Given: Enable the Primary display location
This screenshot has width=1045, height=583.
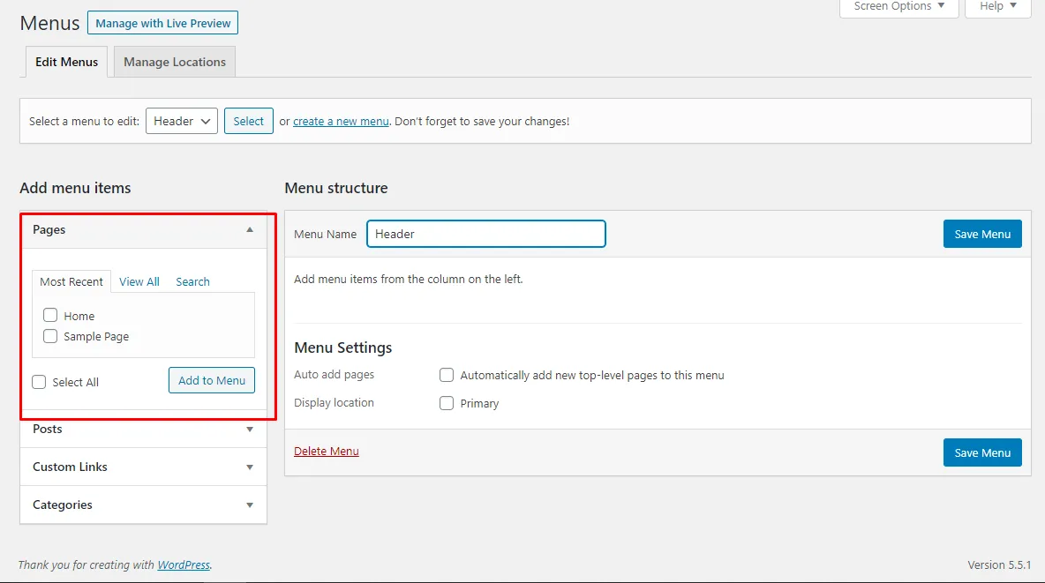Looking at the screenshot, I should pyautogui.click(x=447, y=403).
